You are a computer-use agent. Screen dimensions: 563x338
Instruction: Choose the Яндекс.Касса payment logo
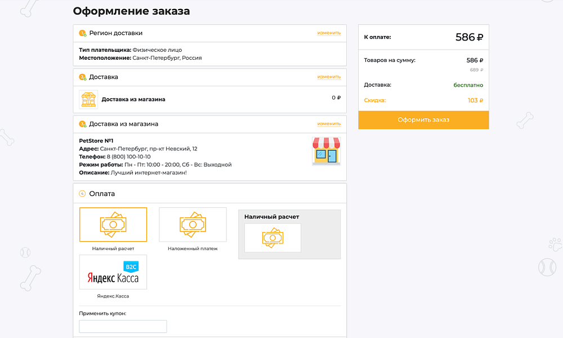coord(113,272)
